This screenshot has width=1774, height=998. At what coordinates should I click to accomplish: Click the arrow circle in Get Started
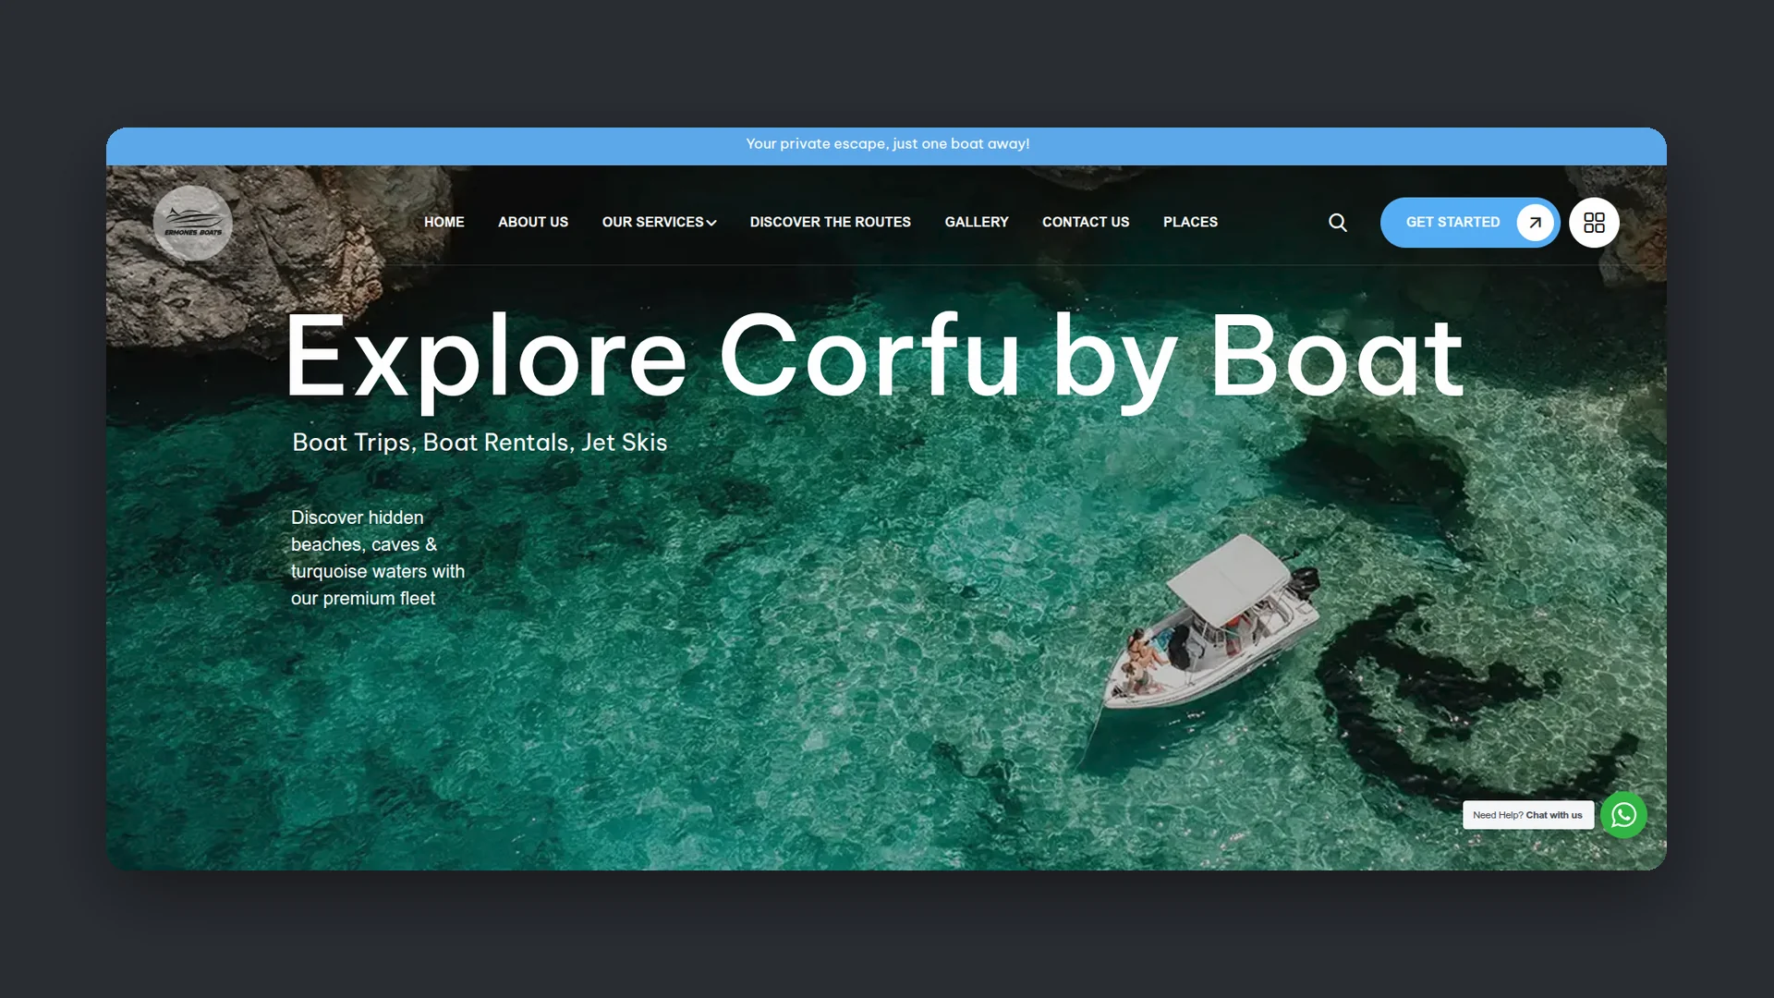point(1535,223)
